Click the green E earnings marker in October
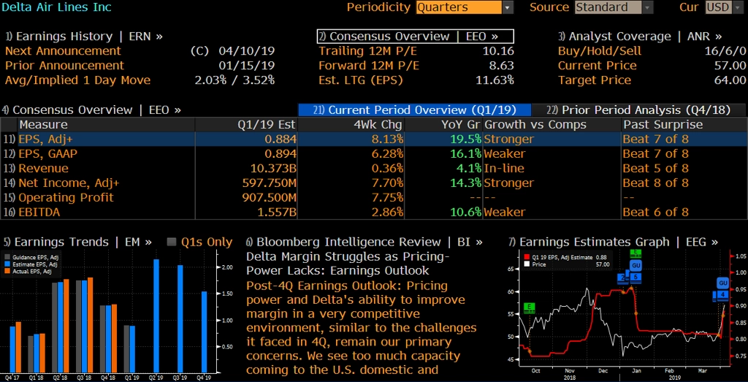The width and height of the screenshot is (748, 382). pos(529,308)
